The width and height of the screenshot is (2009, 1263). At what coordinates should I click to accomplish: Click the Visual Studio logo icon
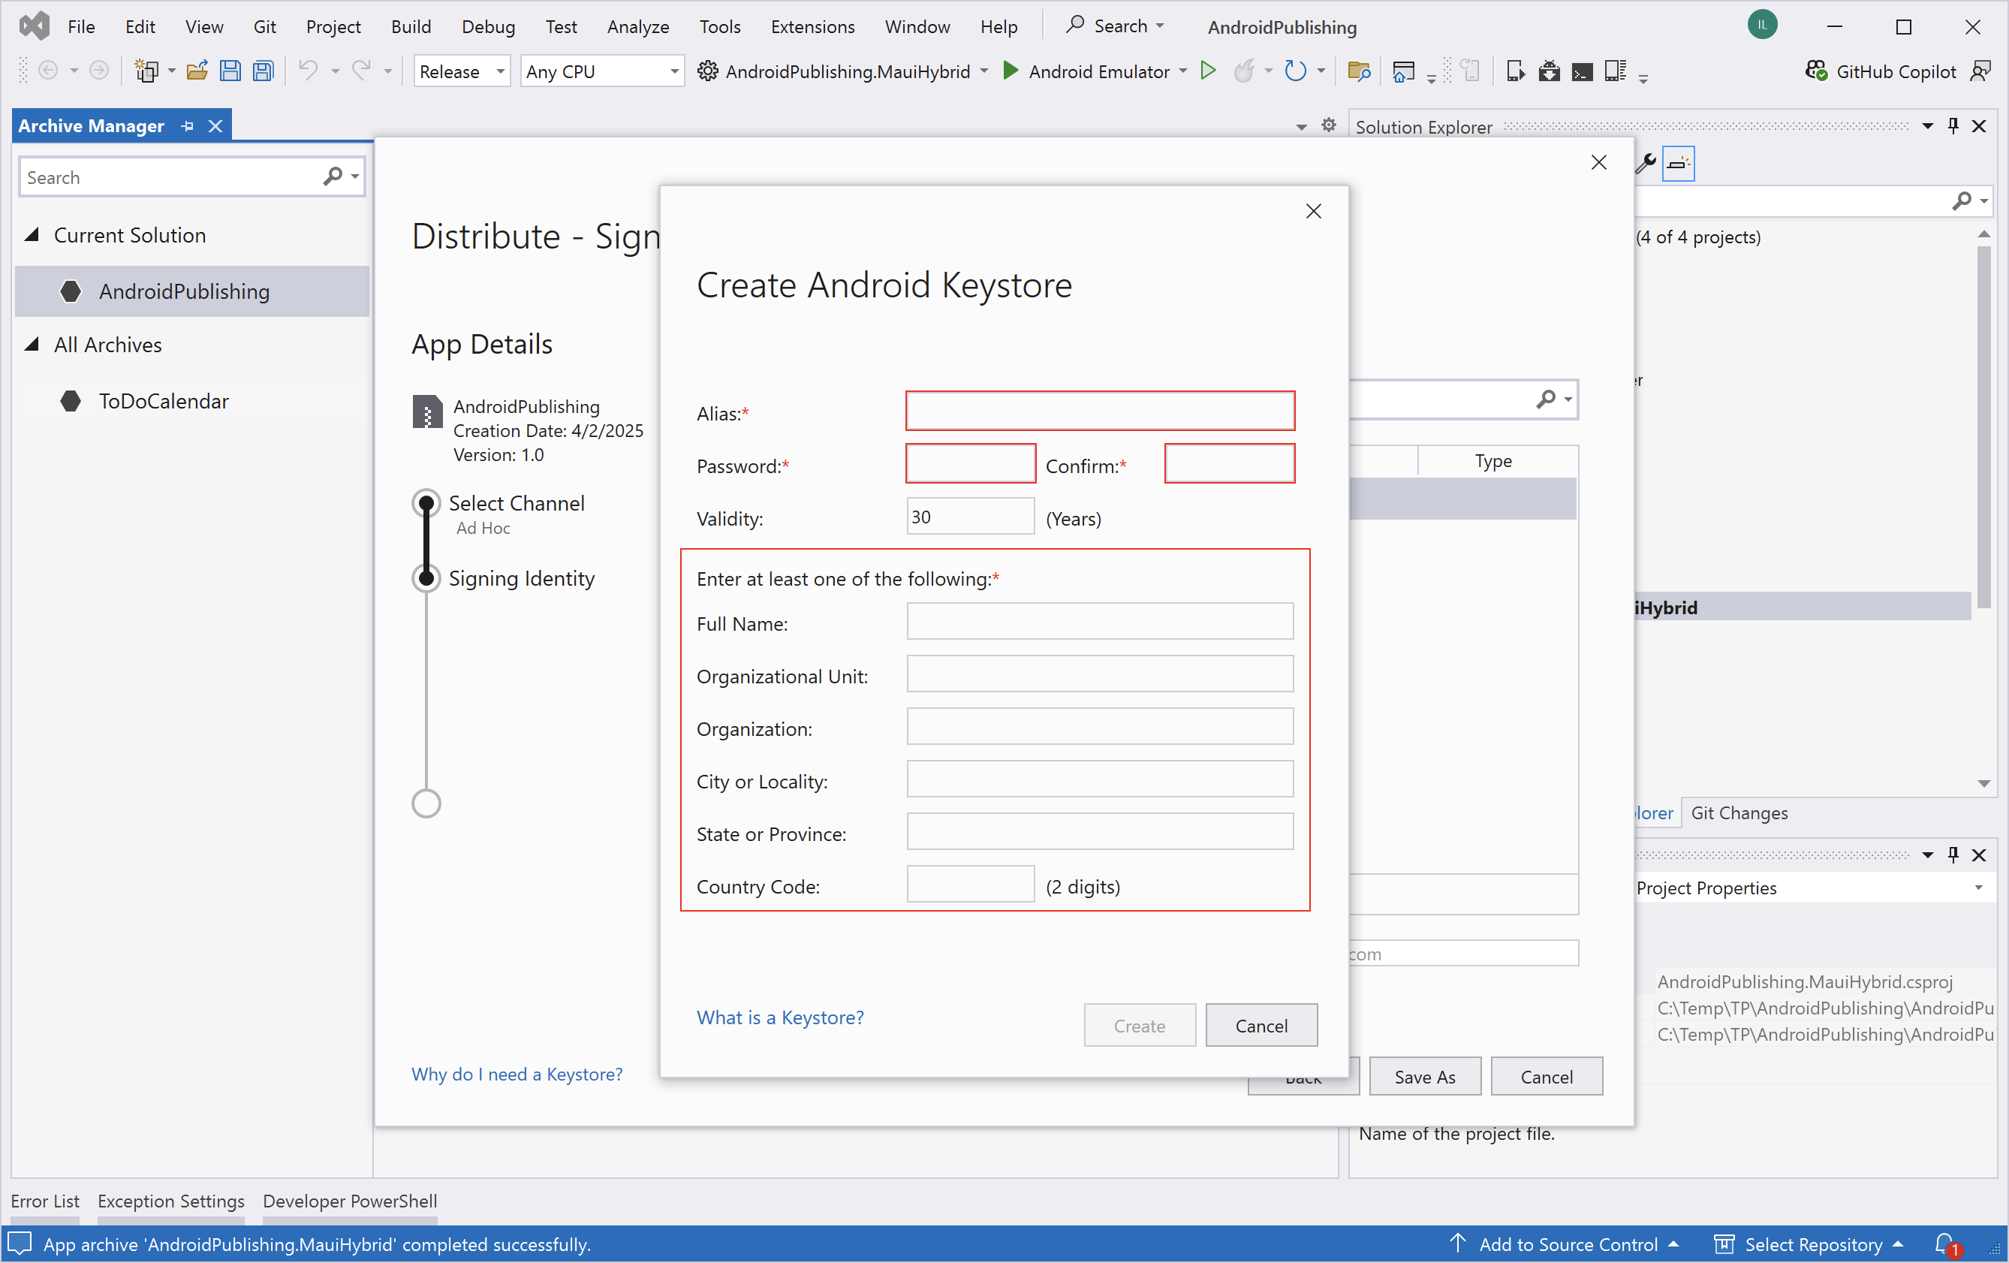click(35, 26)
